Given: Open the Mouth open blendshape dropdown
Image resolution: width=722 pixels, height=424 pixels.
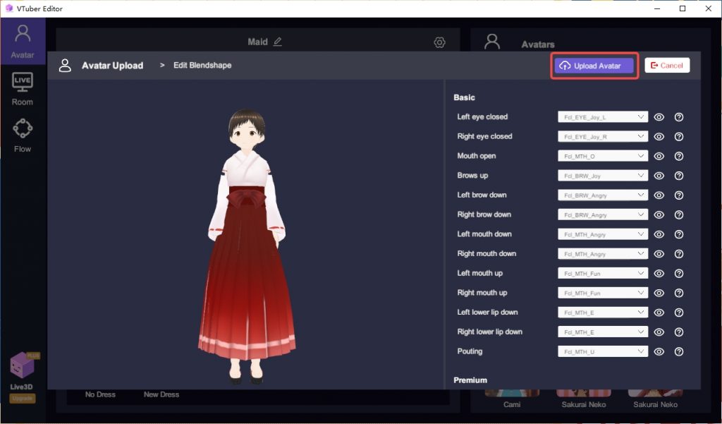Looking at the screenshot, I should 602,156.
